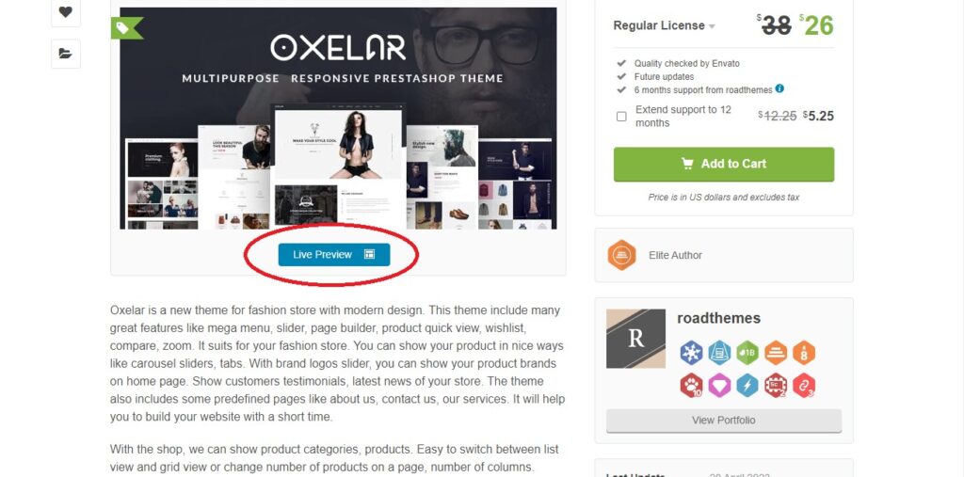Screen dimensions: 964x477
Task: Click the red paw badge icon
Action: [691, 386]
